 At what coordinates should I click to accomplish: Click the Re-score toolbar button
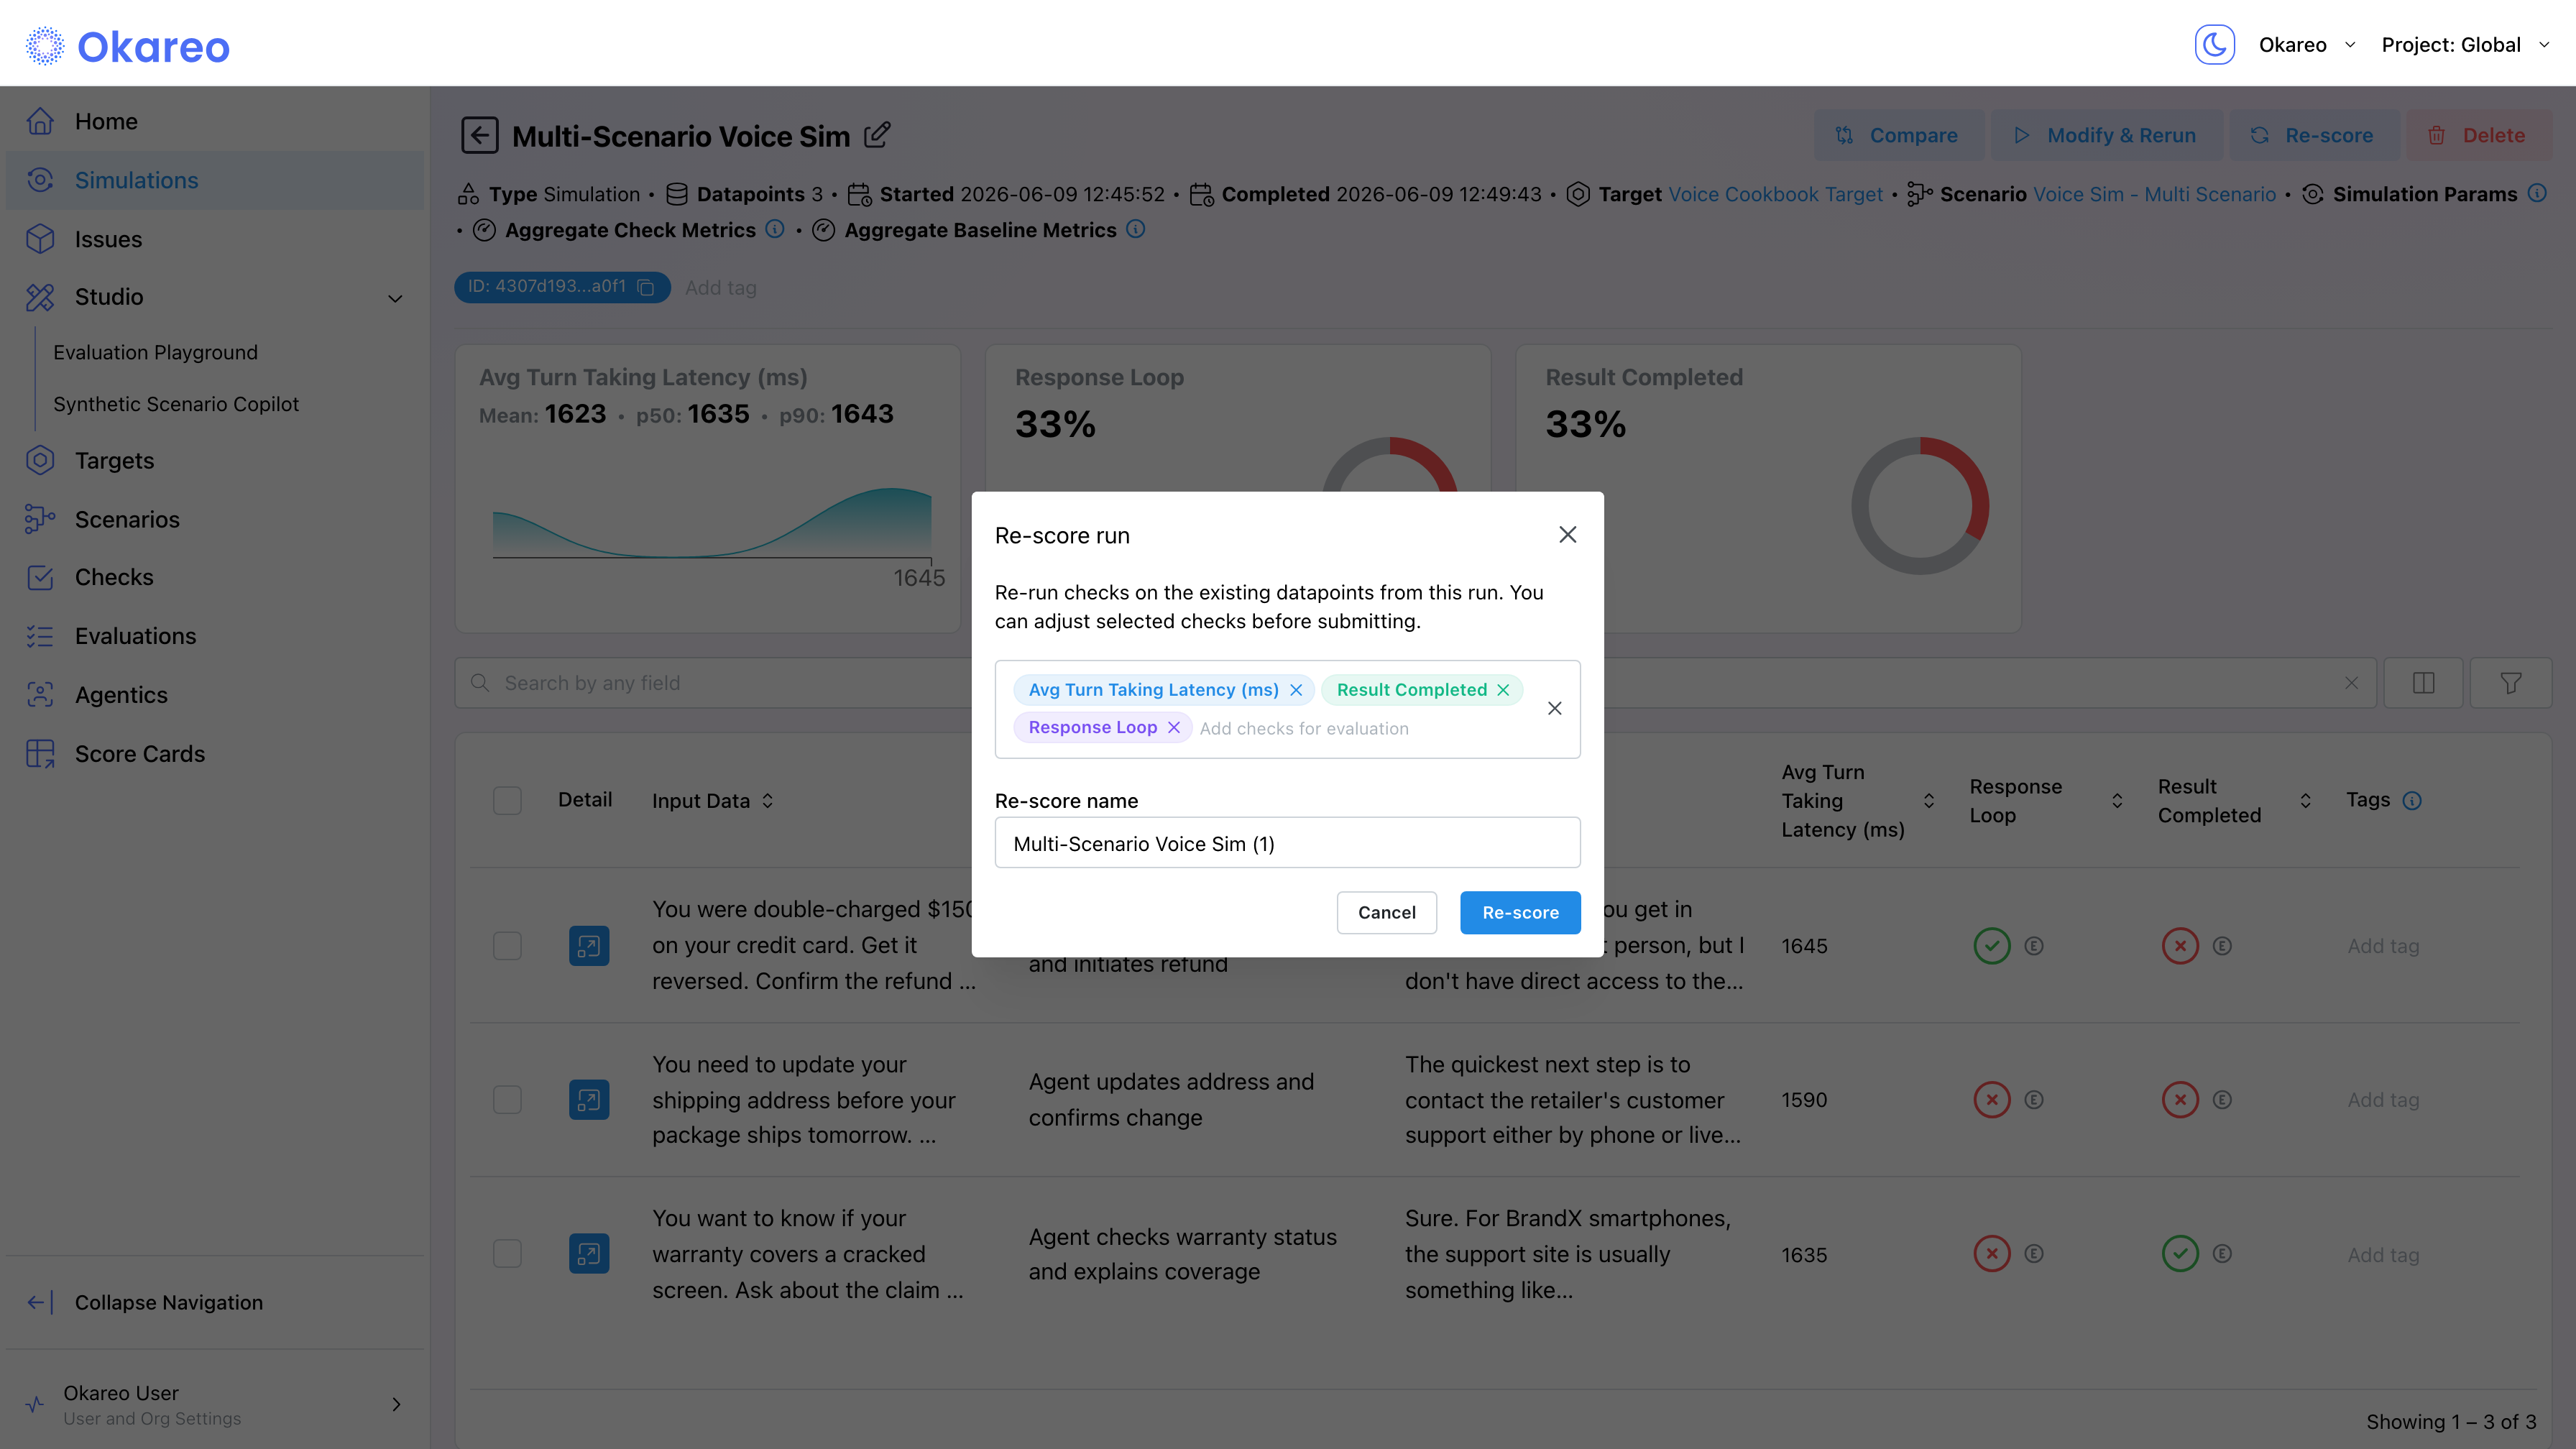pyautogui.click(x=2314, y=135)
